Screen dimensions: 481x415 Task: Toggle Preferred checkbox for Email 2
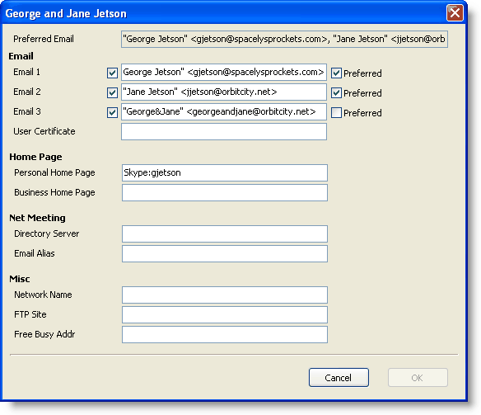tap(336, 92)
